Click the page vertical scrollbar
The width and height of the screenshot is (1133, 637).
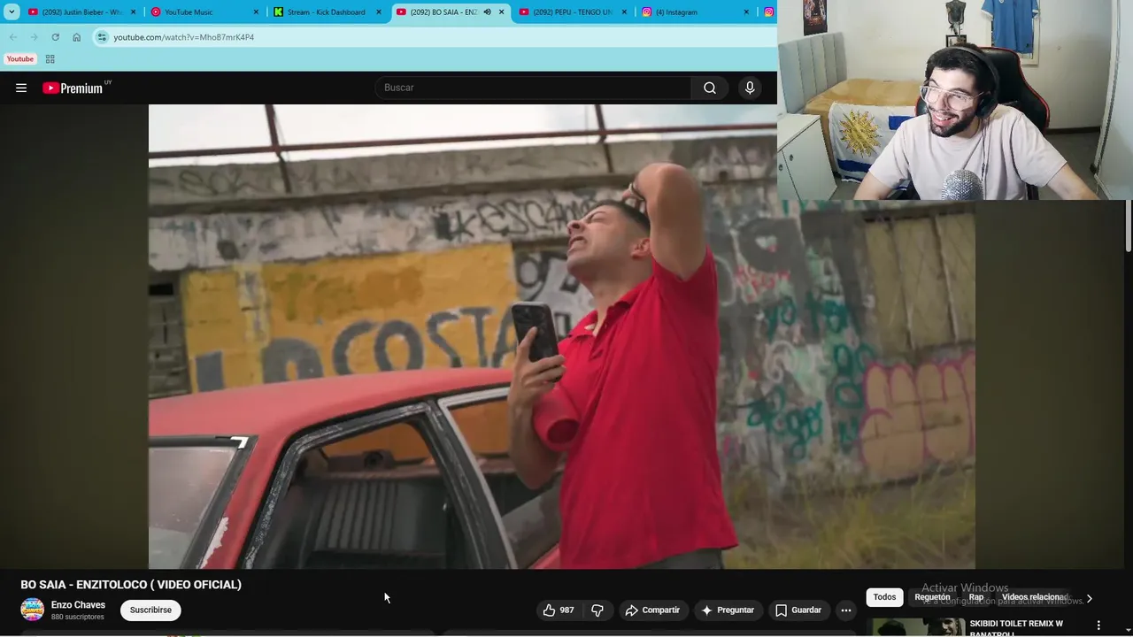[x=1128, y=226]
